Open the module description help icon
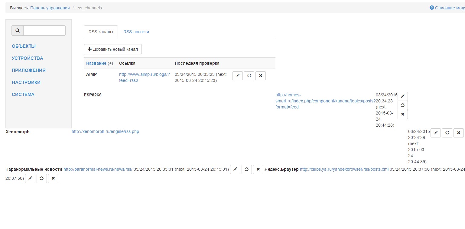Image resolution: width=465 pixels, height=229 pixels. 432,8
